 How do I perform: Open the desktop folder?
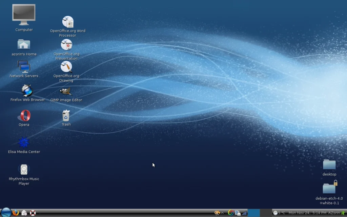click(x=329, y=165)
